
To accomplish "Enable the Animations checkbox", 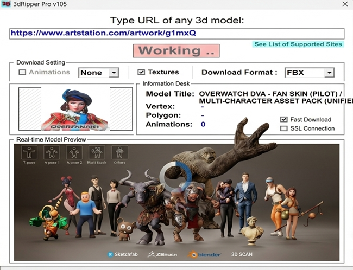I will click(22, 72).
